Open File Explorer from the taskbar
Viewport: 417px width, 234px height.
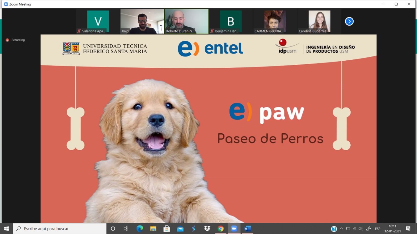[x=153, y=228]
